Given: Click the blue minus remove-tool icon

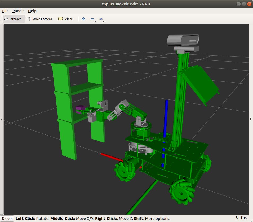Looking at the screenshot, I should [92, 19].
